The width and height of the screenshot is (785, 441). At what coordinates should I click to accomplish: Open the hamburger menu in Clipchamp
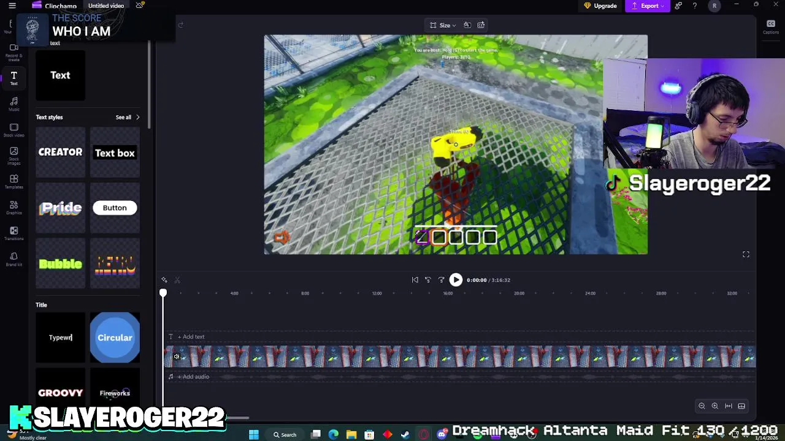click(12, 6)
